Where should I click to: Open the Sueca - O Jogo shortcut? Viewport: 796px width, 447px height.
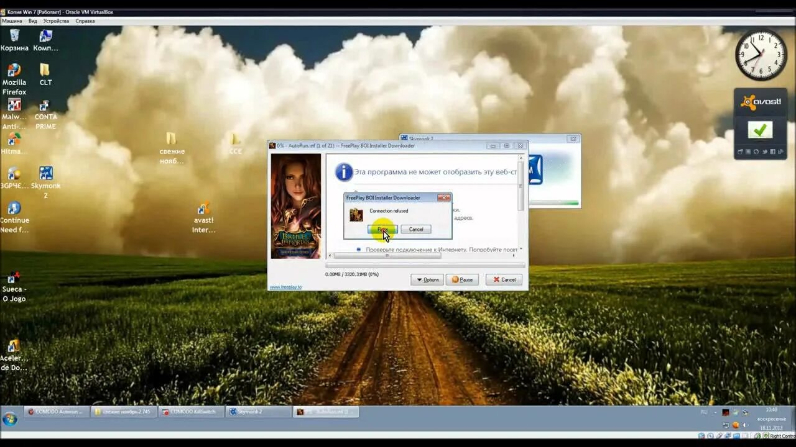coord(14,286)
